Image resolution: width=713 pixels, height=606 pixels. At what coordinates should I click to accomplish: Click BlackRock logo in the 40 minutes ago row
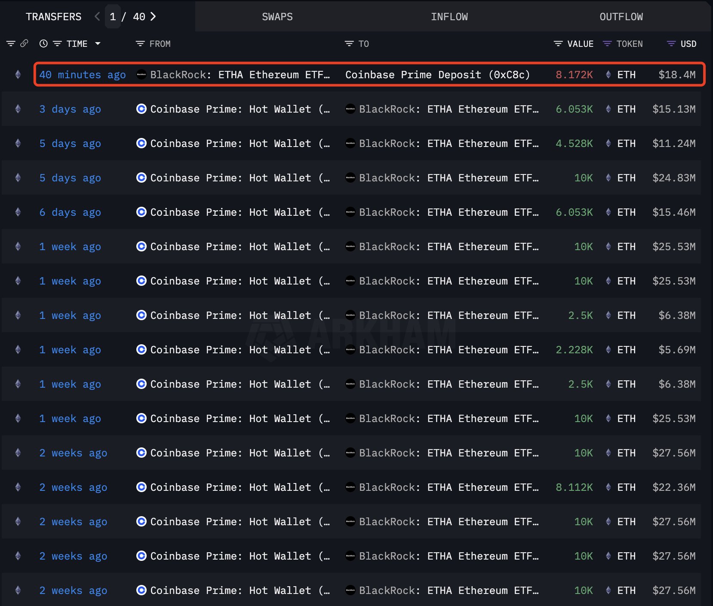coord(141,74)
